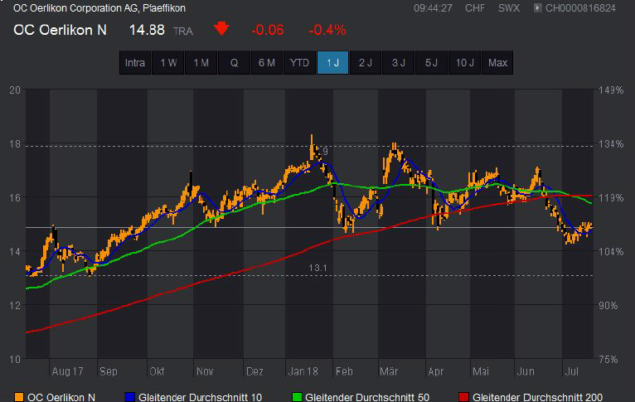The height and width of the screenshot is (402, 635).
Task: Click the 149% right axis label
Action: tap(611, 90)
